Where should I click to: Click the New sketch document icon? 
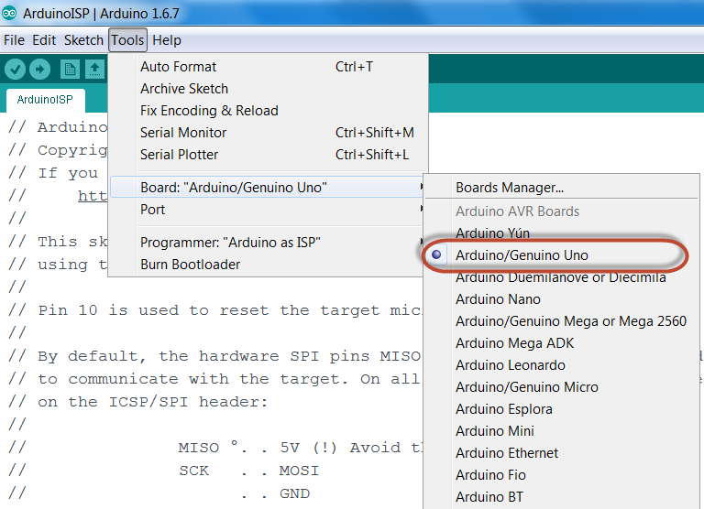[x=70, y=70]
